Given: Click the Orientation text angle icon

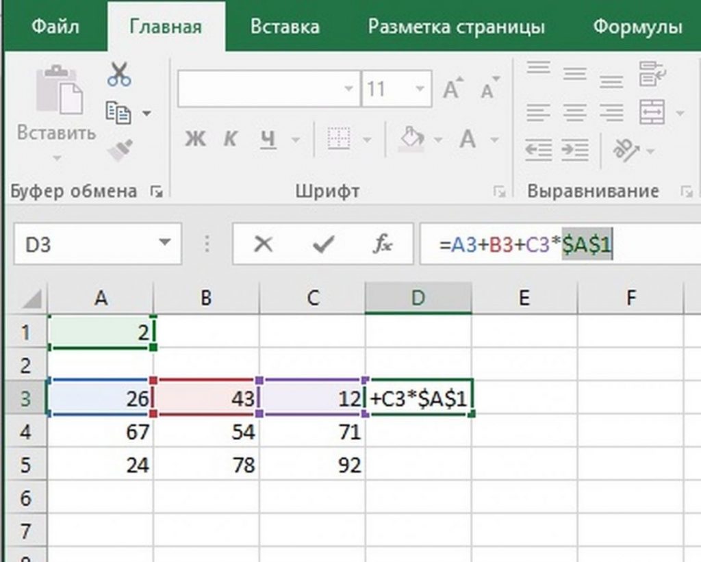Looking at the screenshot, I should (624, 148).
